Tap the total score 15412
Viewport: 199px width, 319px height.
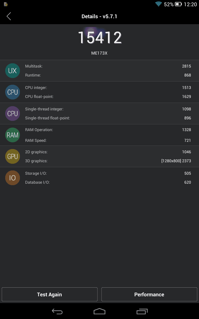[x=100, y=38]
